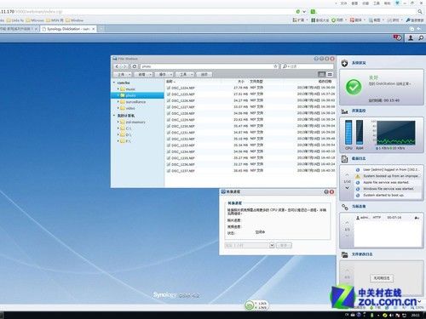
Task: Click the network traffic graph
Action: 396,133
